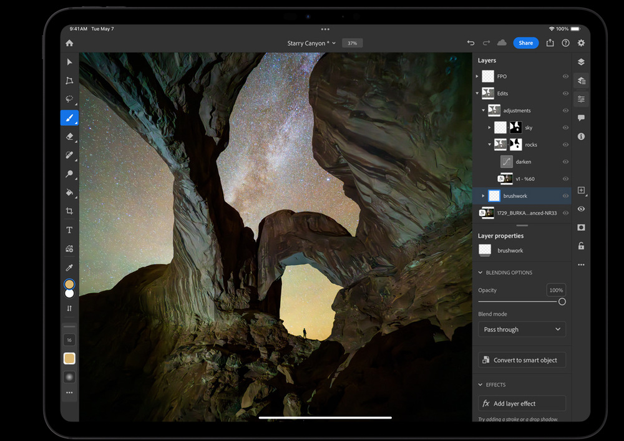Viewport: 624px width, 441px height.
Task: Open the document Info icon
Action: pos(581,137)
